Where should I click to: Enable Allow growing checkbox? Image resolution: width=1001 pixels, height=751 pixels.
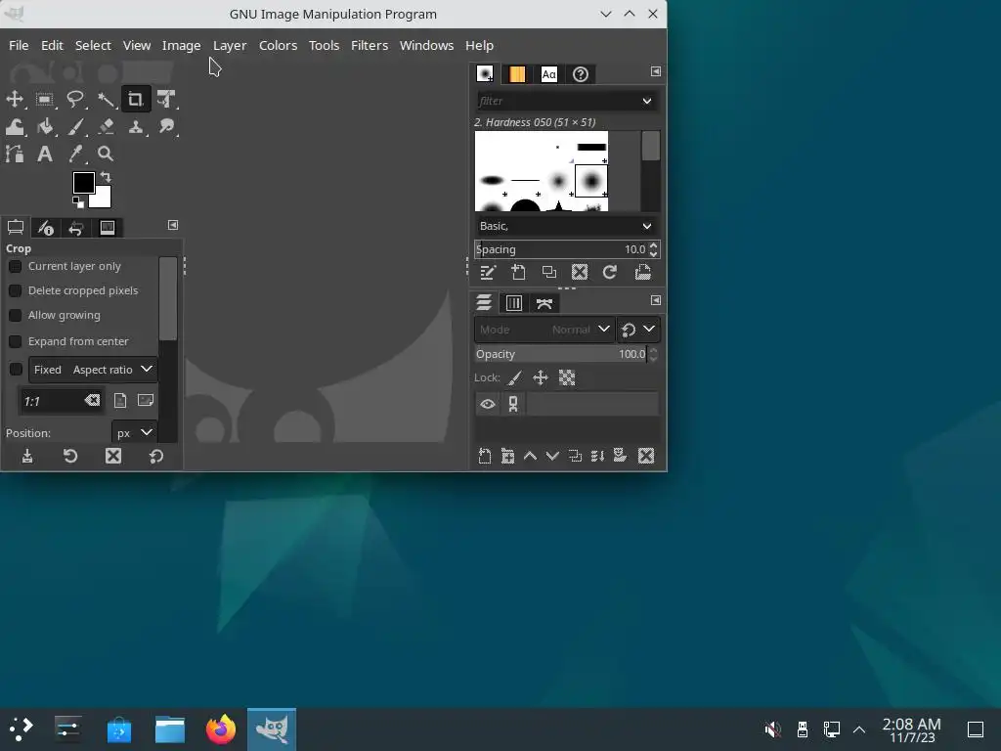[16, 316]
